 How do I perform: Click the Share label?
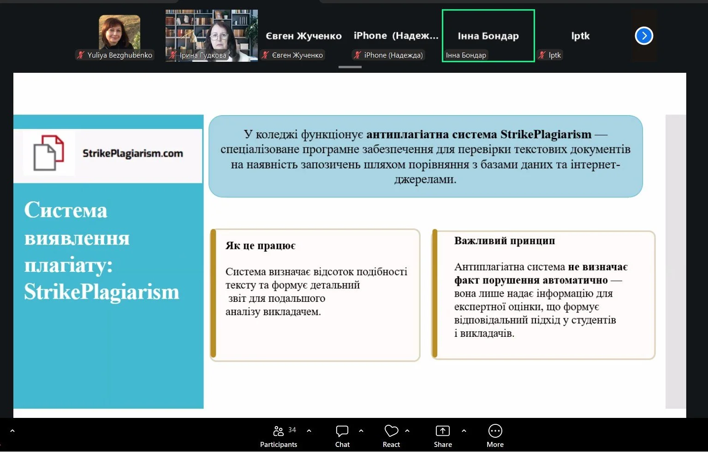coord(443,444)
